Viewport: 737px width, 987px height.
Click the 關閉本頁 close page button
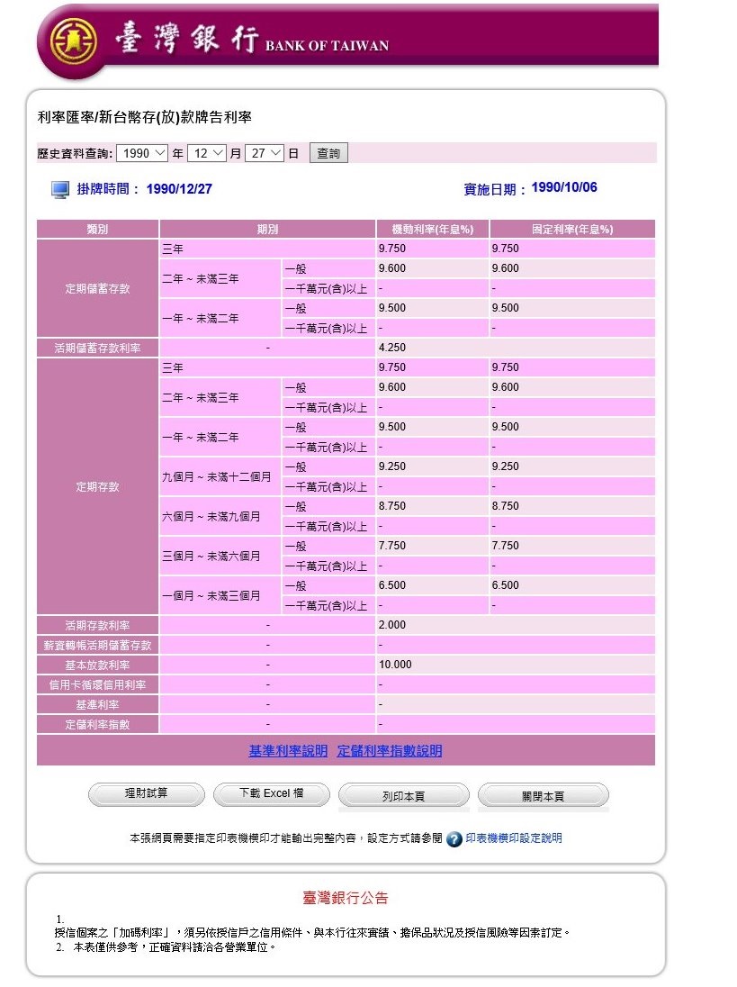(544, 796)
